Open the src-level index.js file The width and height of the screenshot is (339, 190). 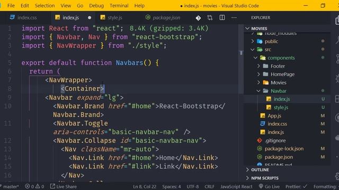pyautogui.click(x=275, y=132)
